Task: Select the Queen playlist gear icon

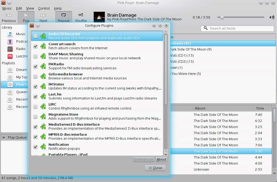Action: click(x=10, y=92)
